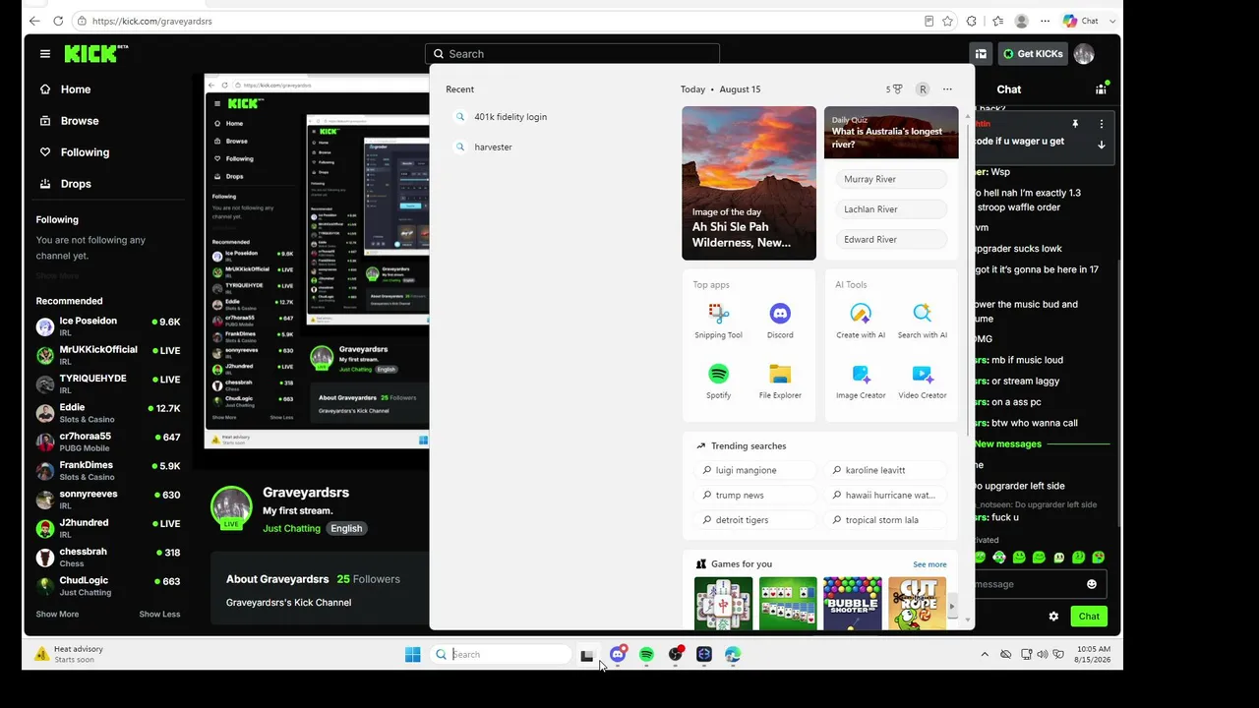Screen dimensions: 1259x708
Task: Click the English language tag
Action: 346,529
